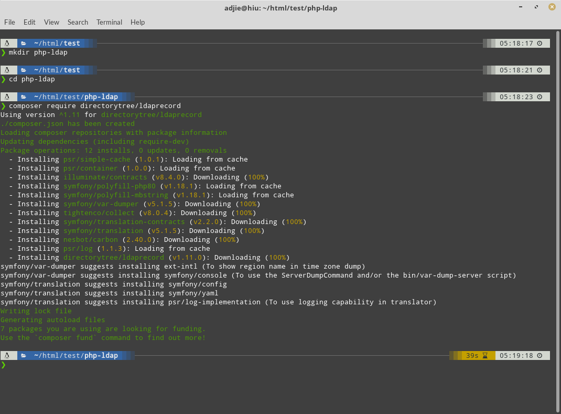This screenshot has height=414, width=561.
Task: Click the 'Installing tightenco/collect' line
Action: (x=133, y=213)
